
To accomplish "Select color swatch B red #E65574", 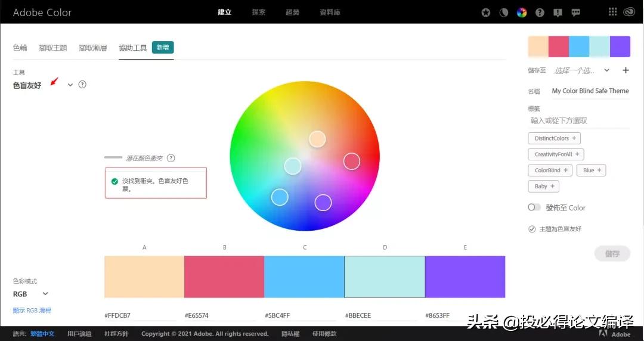I will [x=224, y=277].
